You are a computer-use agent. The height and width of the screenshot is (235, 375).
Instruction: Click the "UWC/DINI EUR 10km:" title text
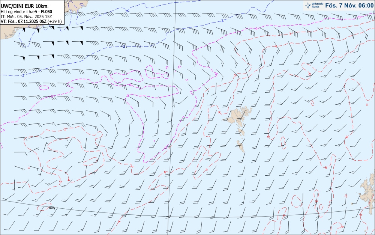point(25,6)
